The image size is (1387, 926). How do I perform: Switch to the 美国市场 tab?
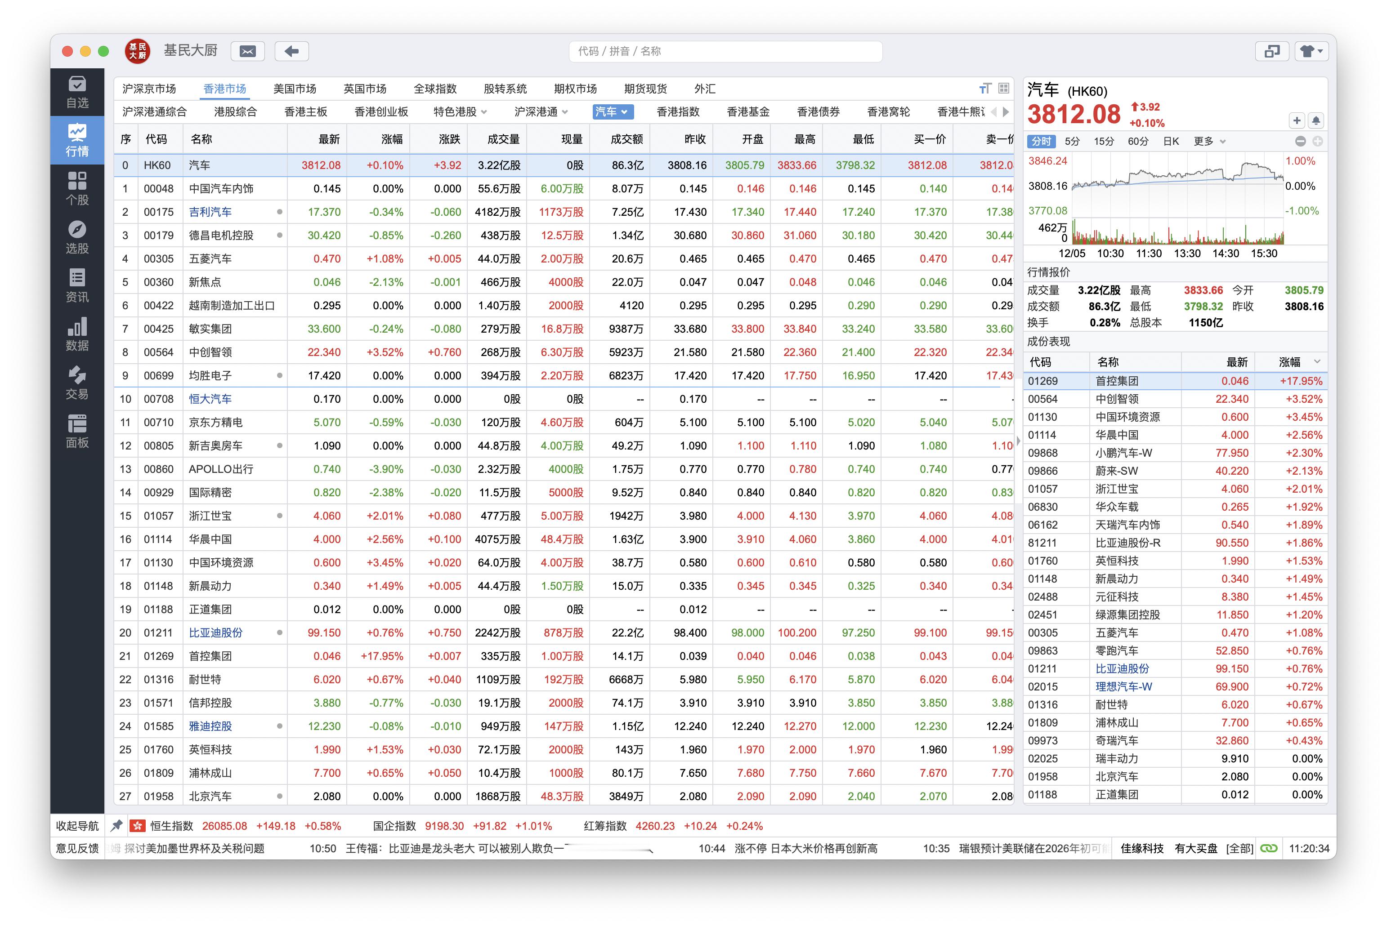295,89
